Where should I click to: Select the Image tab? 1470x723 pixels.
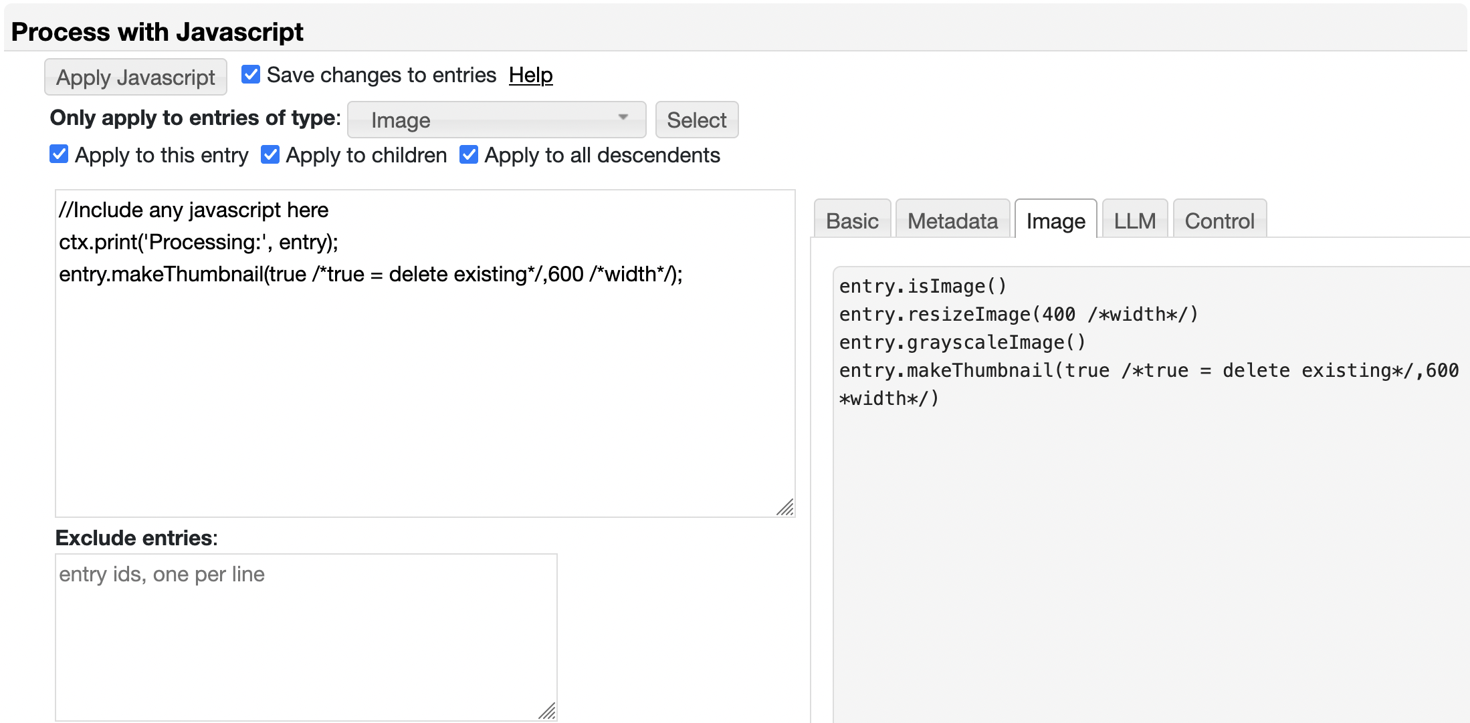(1055, 221)
